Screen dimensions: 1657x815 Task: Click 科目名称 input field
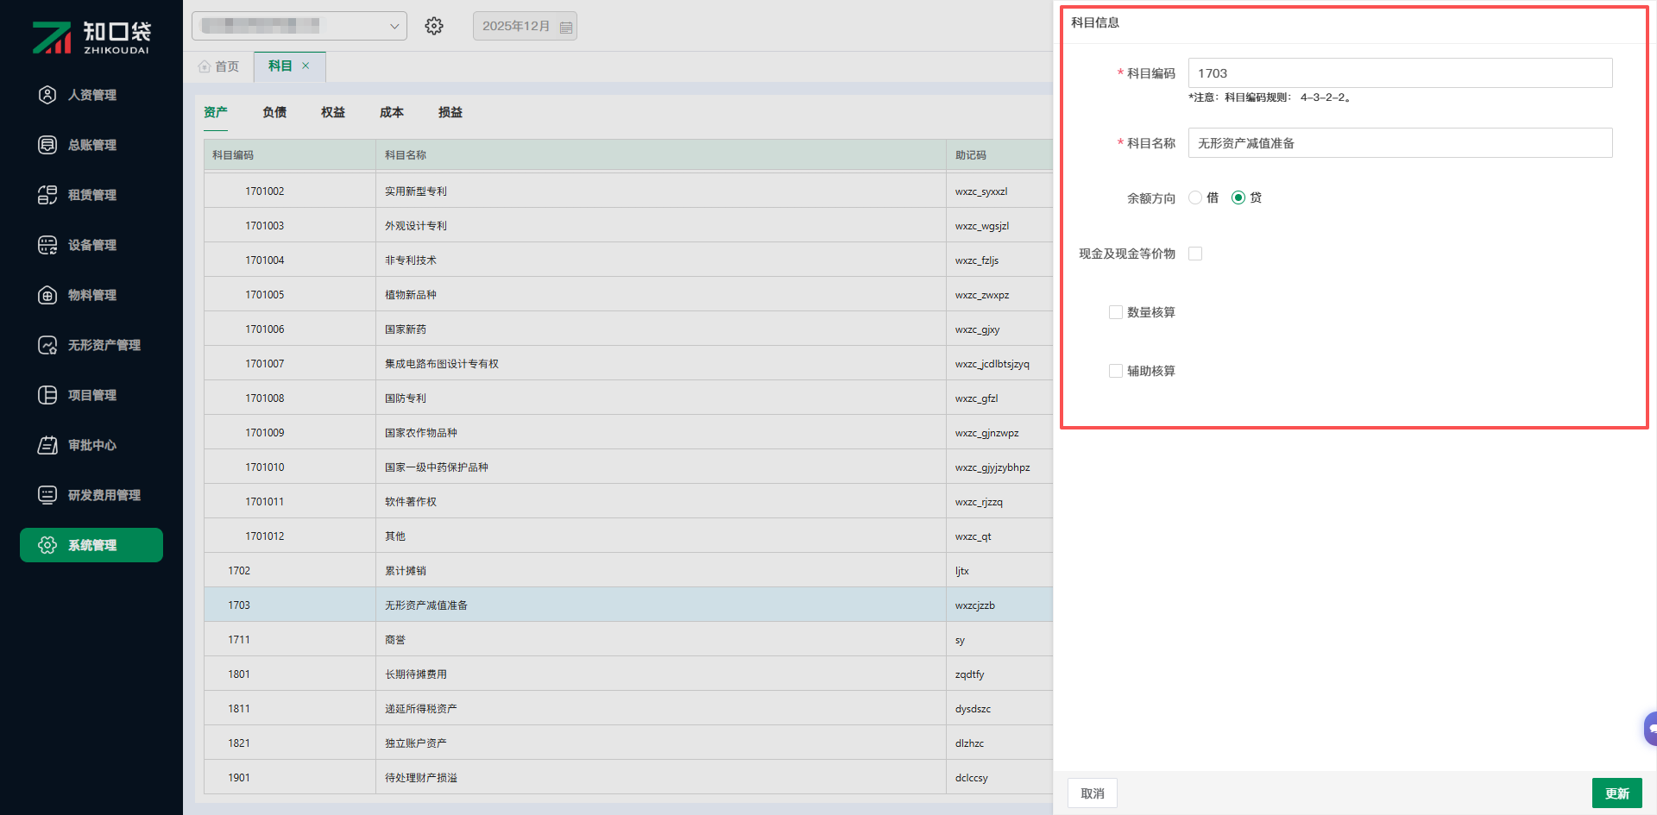(x=1400, y=143)
